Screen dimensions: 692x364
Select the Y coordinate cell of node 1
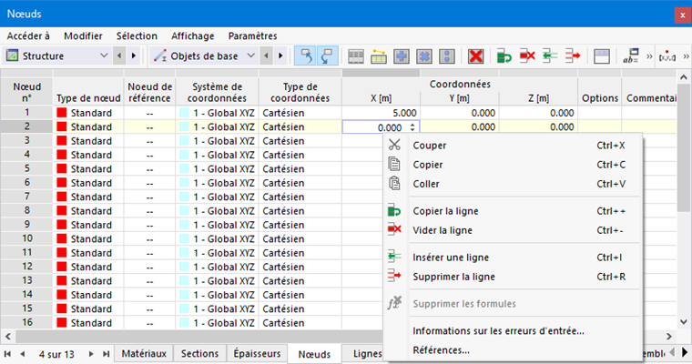coord(460,113)
